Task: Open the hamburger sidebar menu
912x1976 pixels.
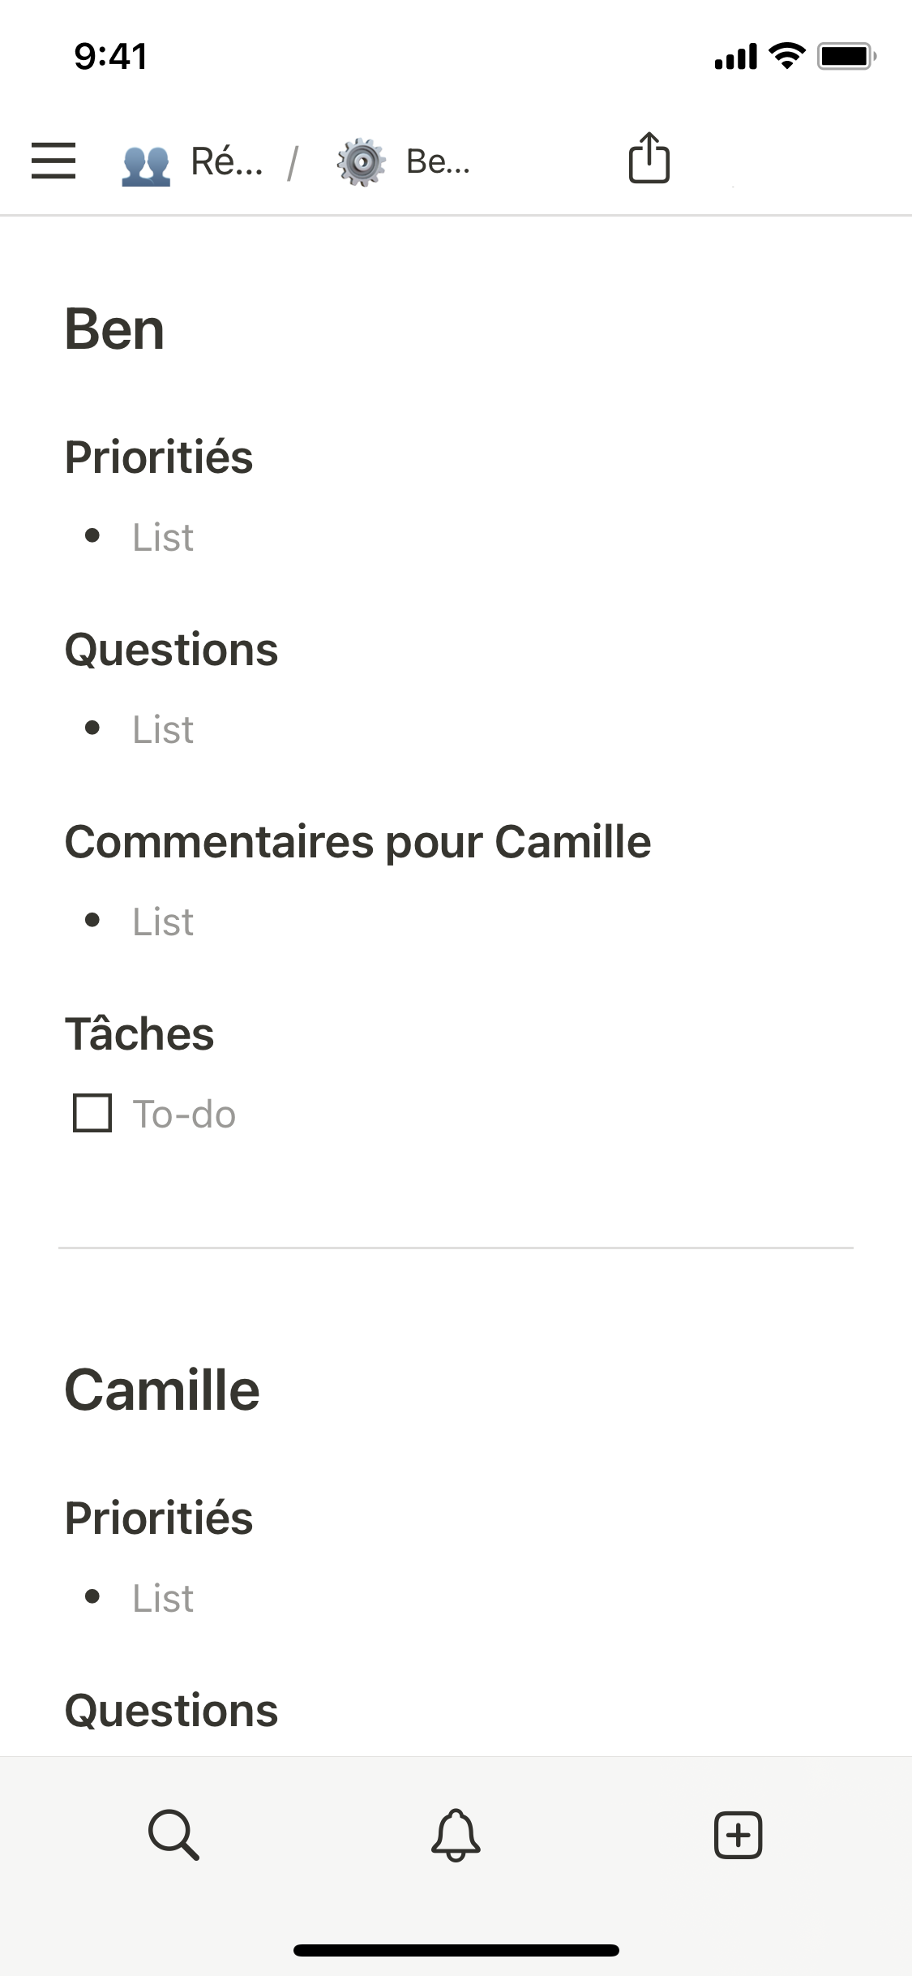Action: click(x=54, y=161)
